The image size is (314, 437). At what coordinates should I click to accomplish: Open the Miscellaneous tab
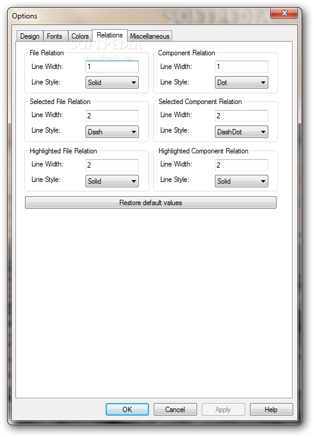pos(150,36)
